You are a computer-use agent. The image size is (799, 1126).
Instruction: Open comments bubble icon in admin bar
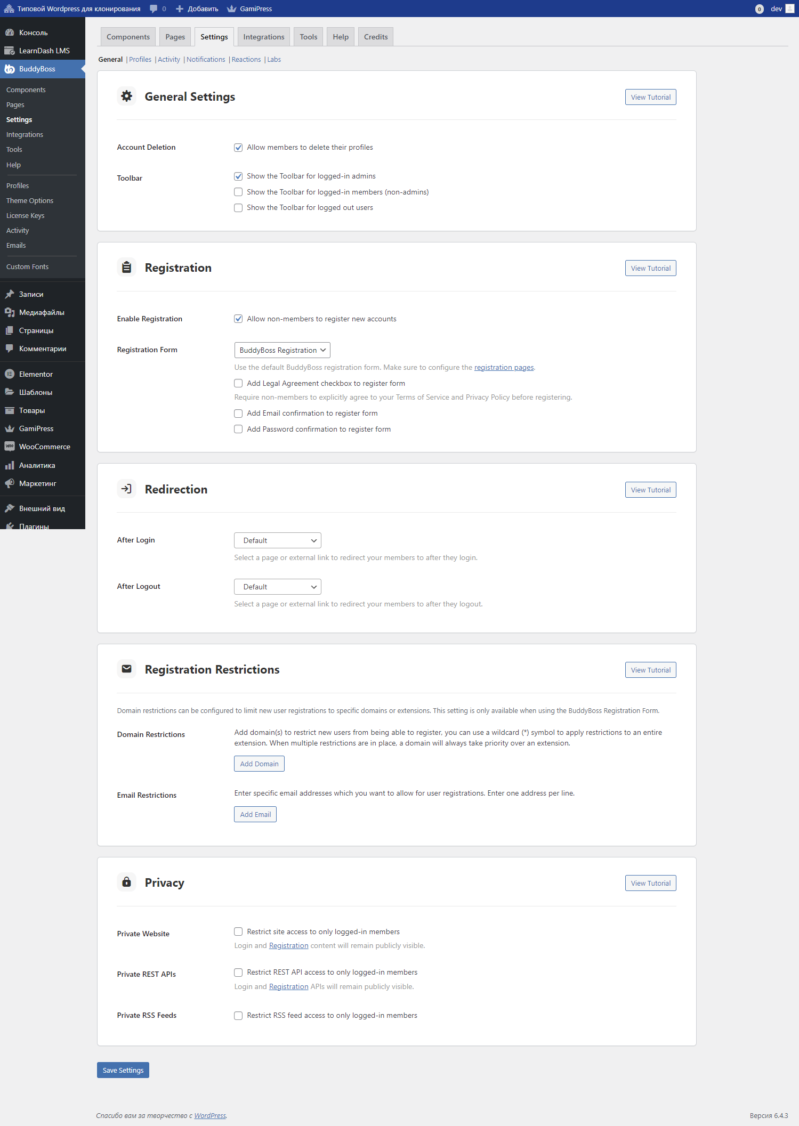point(154,9)
